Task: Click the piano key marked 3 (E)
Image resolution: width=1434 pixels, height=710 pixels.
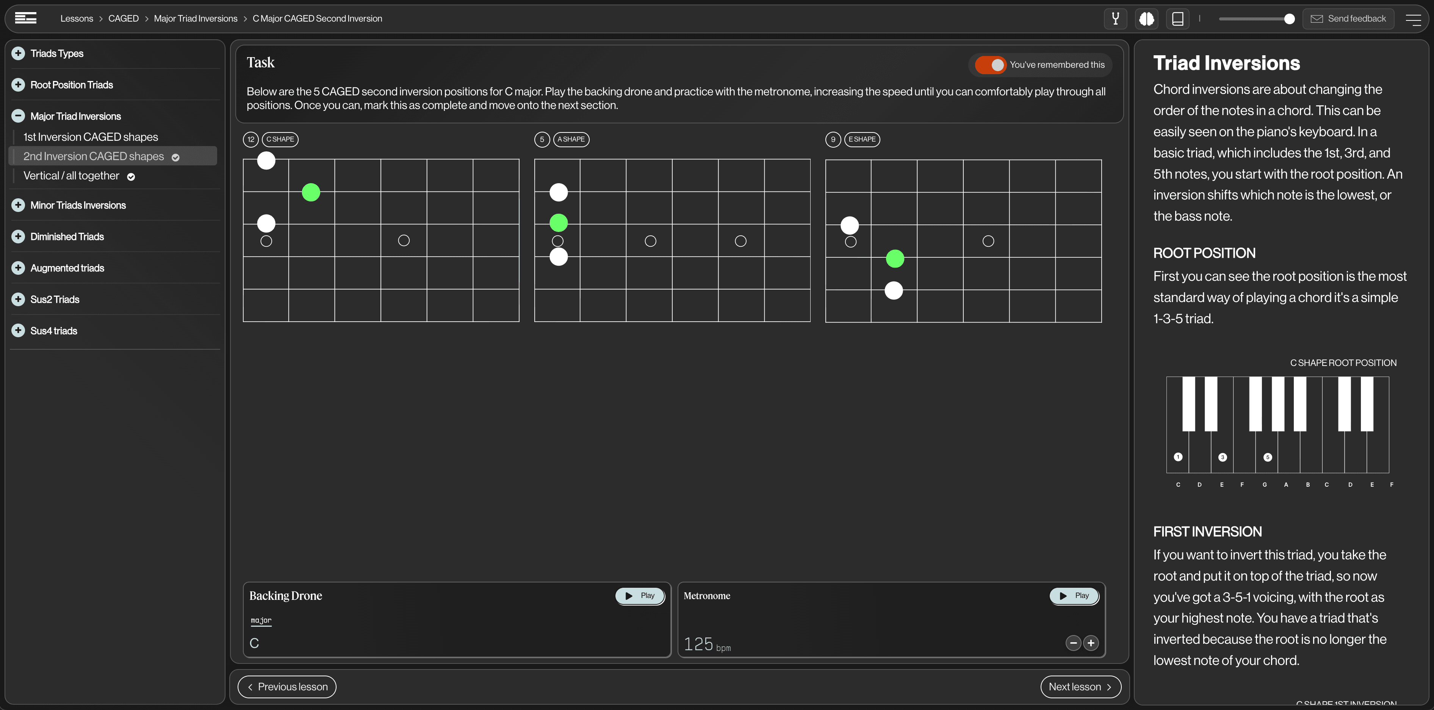Action: (x=1223, y=456)
